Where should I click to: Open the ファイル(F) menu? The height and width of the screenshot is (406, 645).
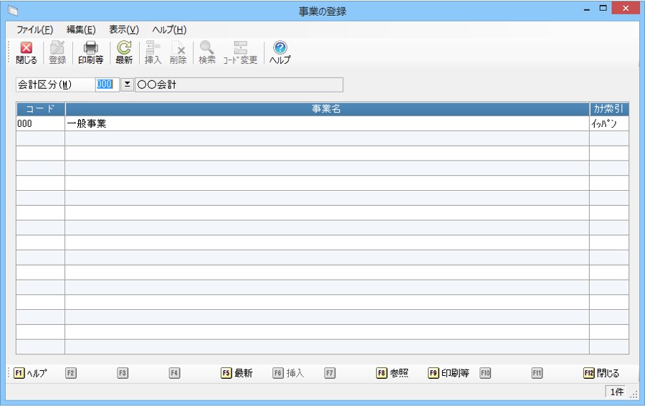tap(34, 29)
